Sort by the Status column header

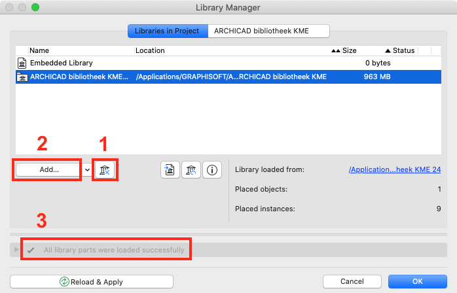pyautogui.click(x=405, y=50)
